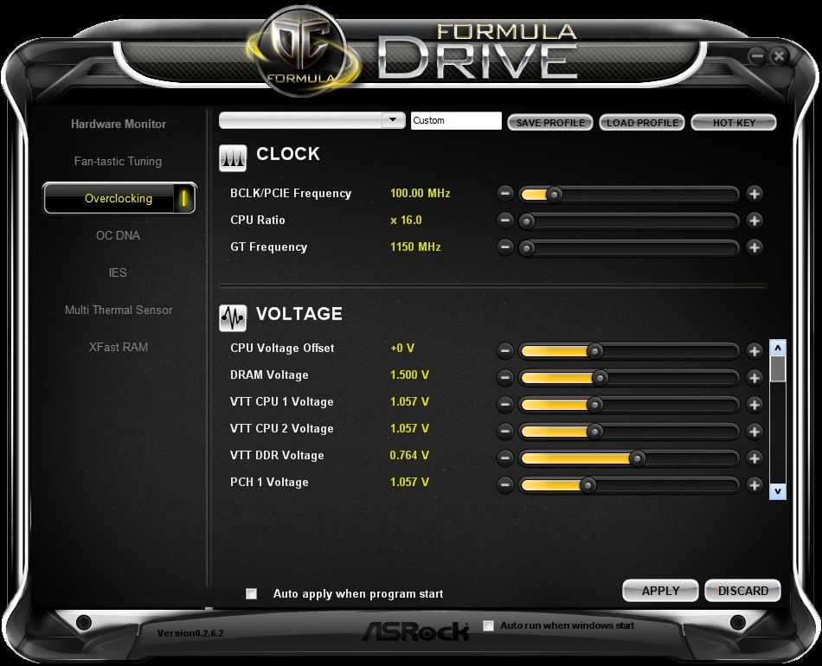Decrease CPU Ratio with minus button

tap(504, 221)
